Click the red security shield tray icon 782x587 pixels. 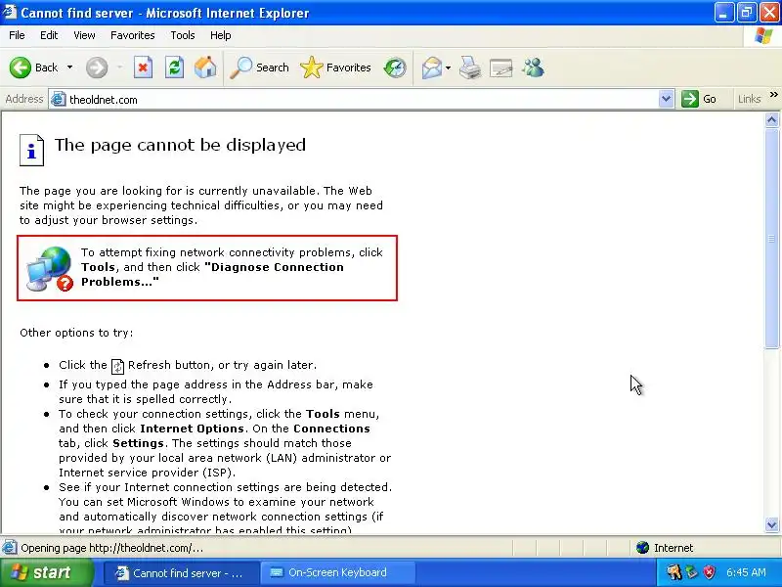[710, 572]
